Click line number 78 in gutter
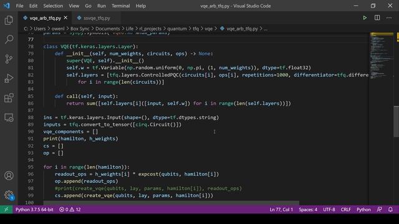This screenshot has width=399, height=224. (x=31, y=47)
